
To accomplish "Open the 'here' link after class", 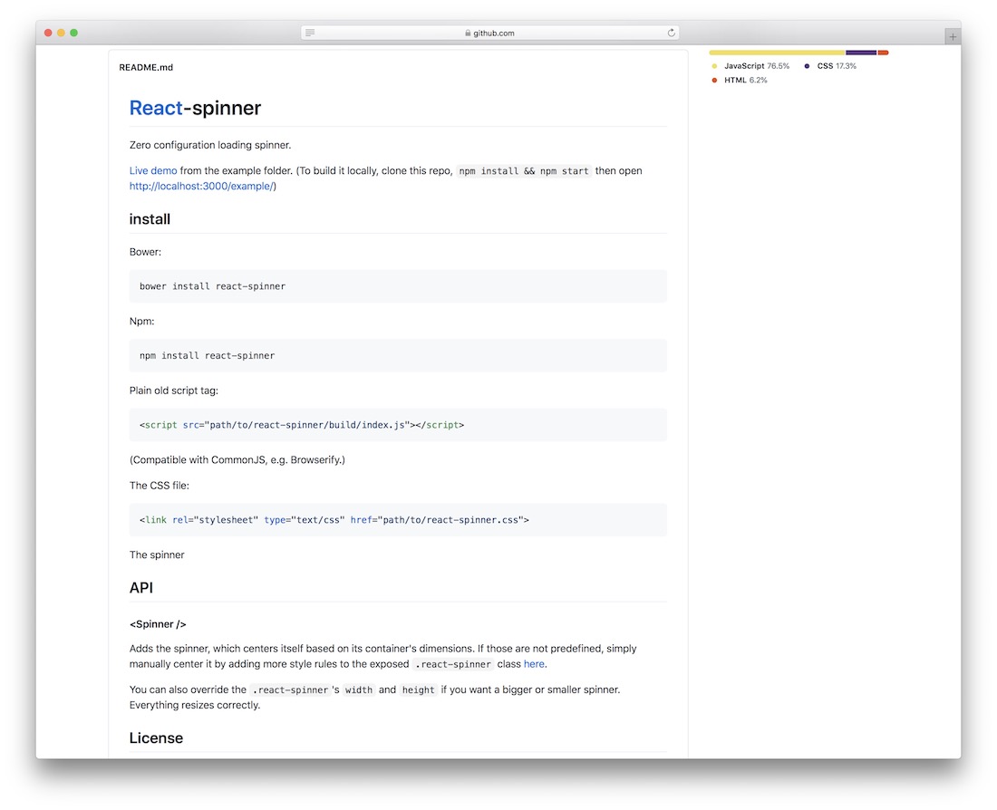I will point(534,664).
